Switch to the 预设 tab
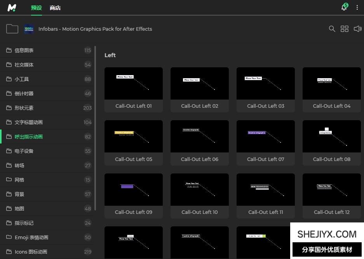This screenshot has height=259, width=364. point(36,8)
